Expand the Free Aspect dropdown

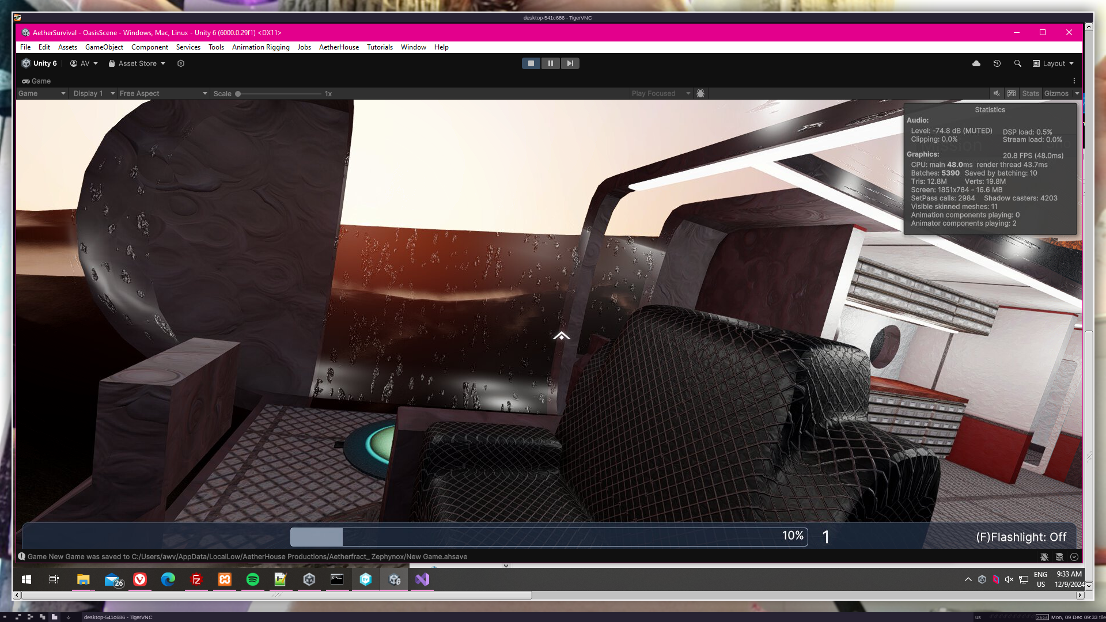click(x=163, y=93)
